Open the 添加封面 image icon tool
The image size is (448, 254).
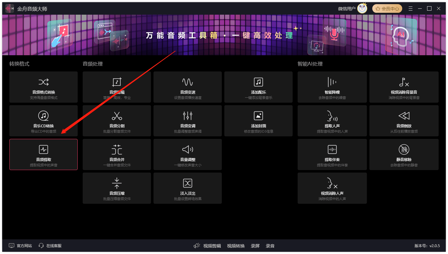coord(258,116)
